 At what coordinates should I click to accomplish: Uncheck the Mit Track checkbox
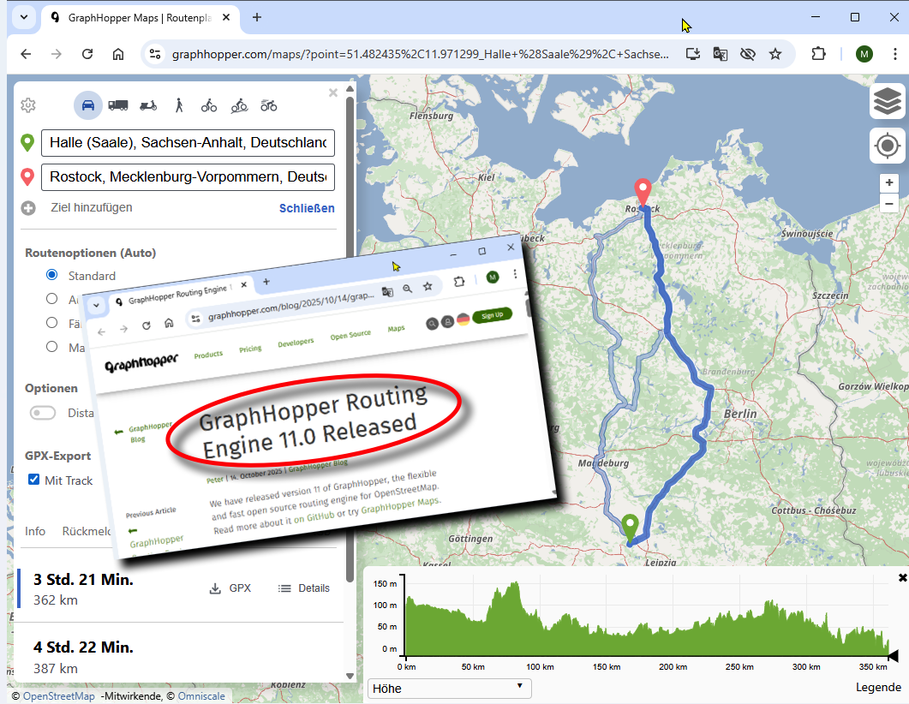(34, 480)
